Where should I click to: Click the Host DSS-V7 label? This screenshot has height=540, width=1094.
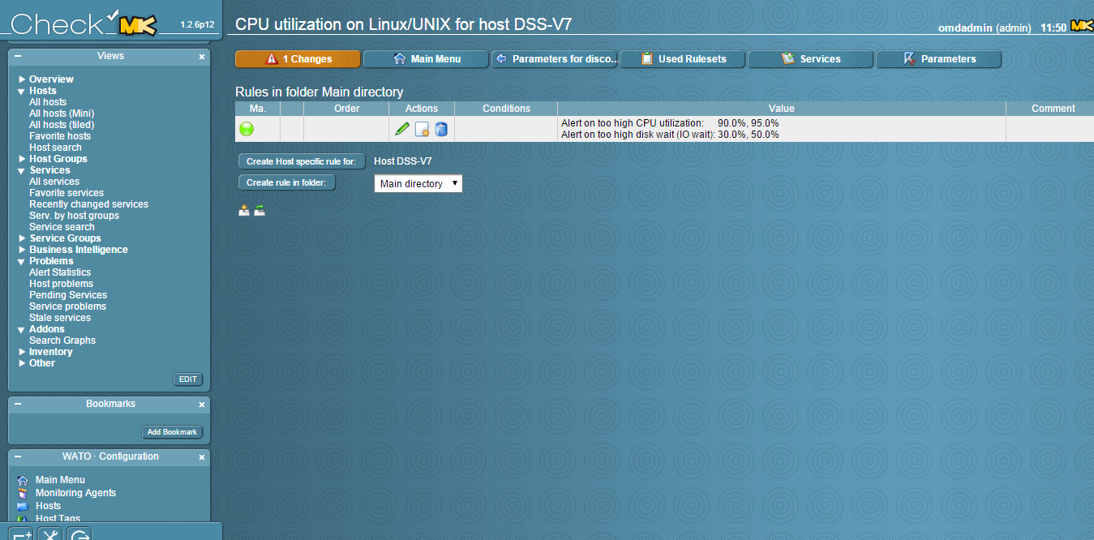[403, 161]
